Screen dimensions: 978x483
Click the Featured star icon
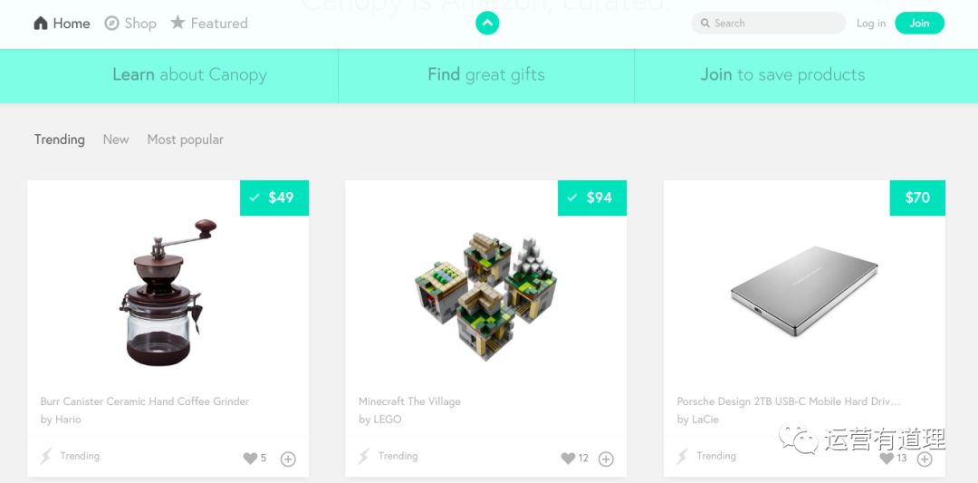coord(177,23)
